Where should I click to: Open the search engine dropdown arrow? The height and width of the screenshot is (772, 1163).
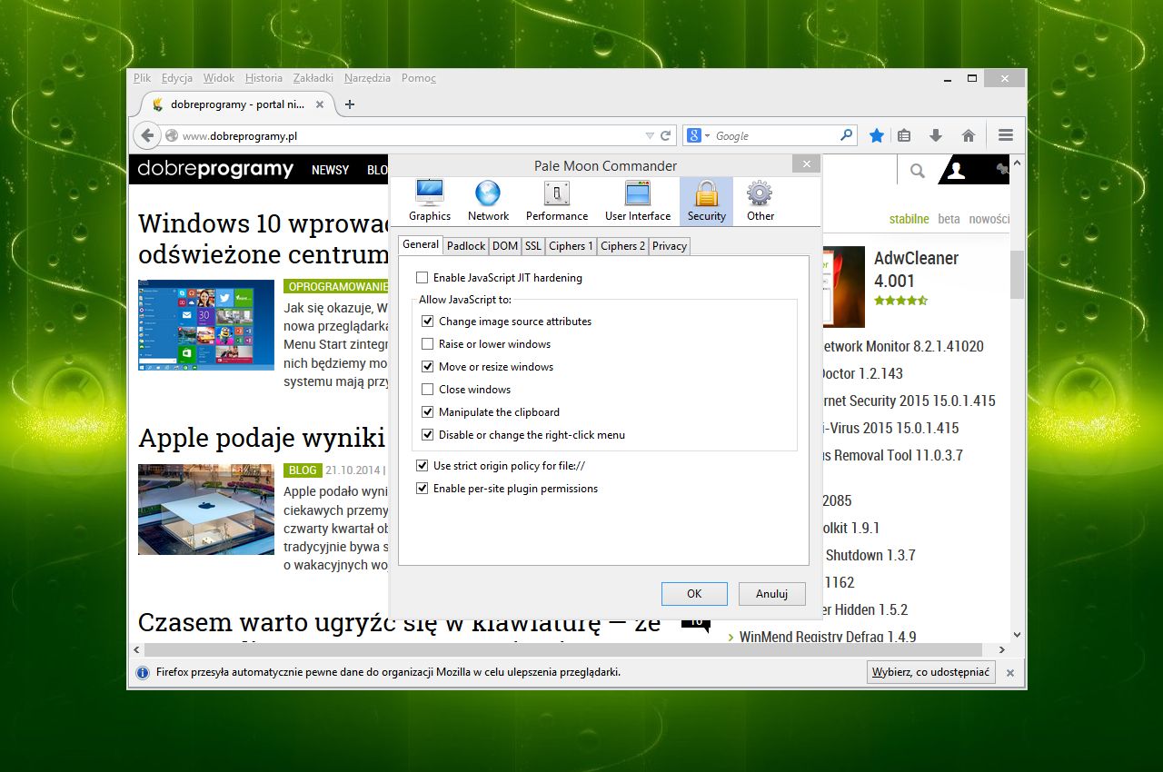point(707,136)
